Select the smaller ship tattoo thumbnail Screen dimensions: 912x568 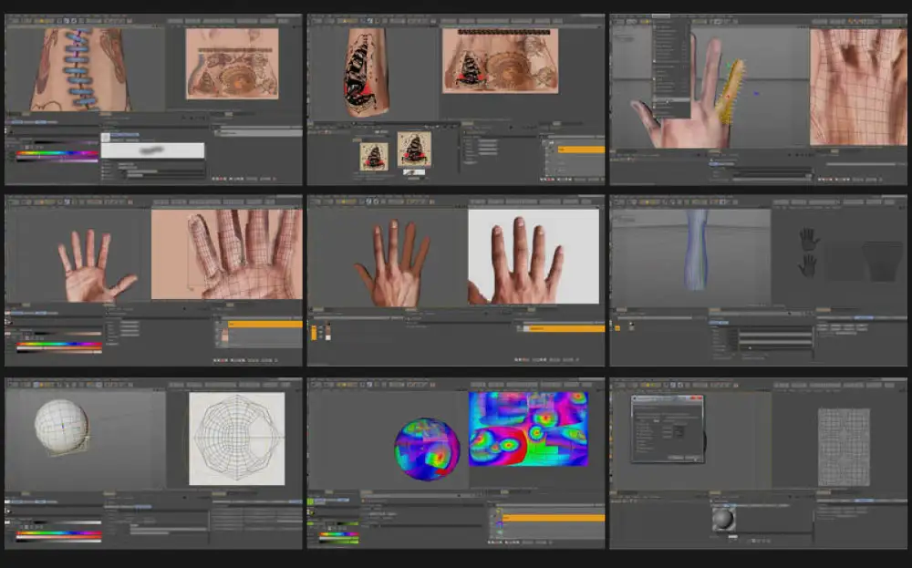click(373, 157)
